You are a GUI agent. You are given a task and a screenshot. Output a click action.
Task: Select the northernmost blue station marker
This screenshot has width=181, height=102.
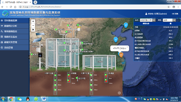click(x=126, y=25)
